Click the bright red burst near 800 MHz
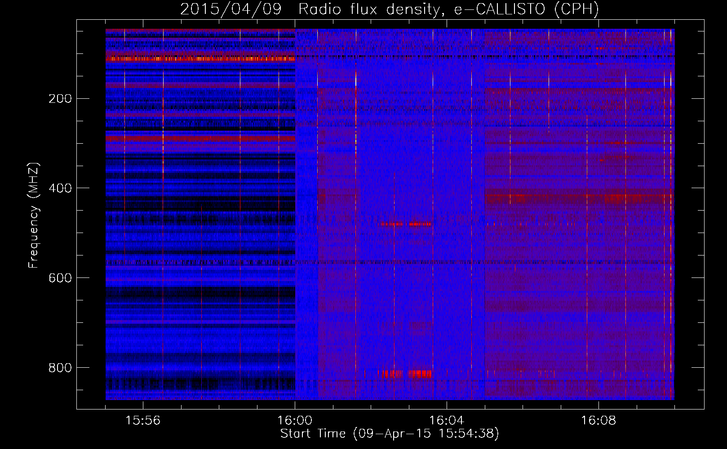The width and height of the screenshot is (727, 449). [405, 374]
